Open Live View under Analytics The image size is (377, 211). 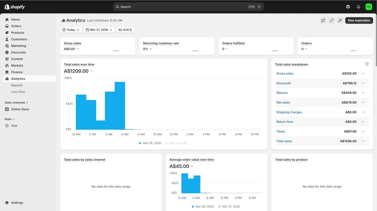click(18, 92)
